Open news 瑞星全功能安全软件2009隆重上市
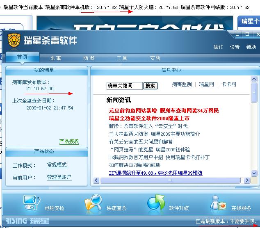The height and width of the screenshot is (228, 260). [149, 119]
